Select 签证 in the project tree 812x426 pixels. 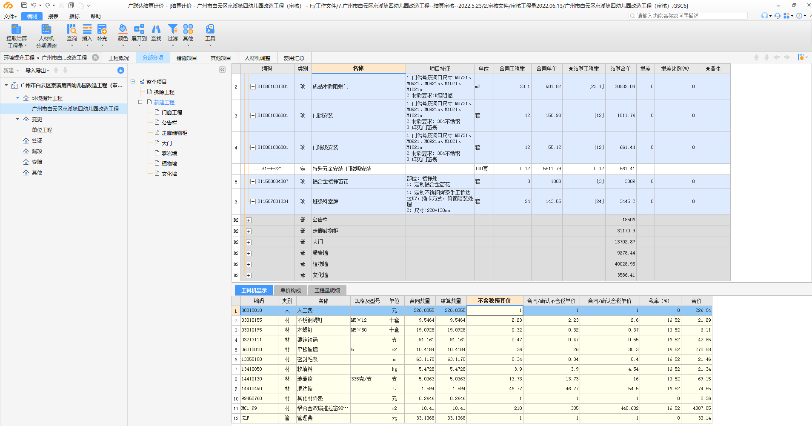[x=37, y=140]
